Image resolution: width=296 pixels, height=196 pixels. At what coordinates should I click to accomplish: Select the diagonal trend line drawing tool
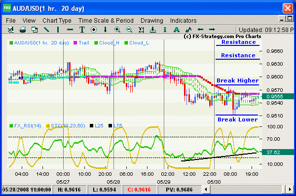46,30
